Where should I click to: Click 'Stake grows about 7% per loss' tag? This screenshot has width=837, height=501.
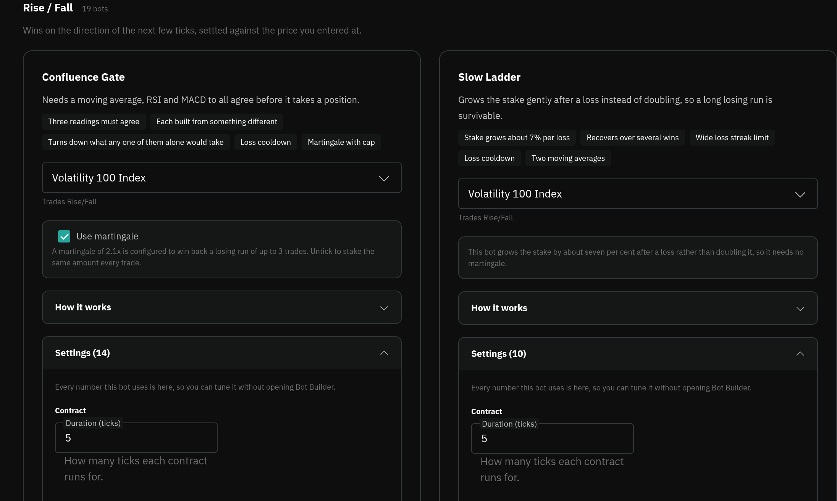coord(517,138)
